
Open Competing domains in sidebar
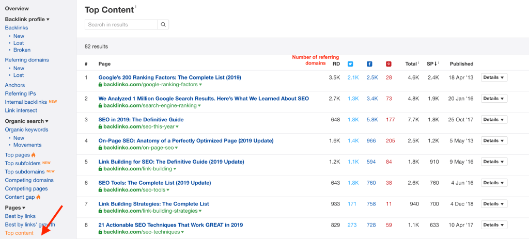(x=29, y=180)
